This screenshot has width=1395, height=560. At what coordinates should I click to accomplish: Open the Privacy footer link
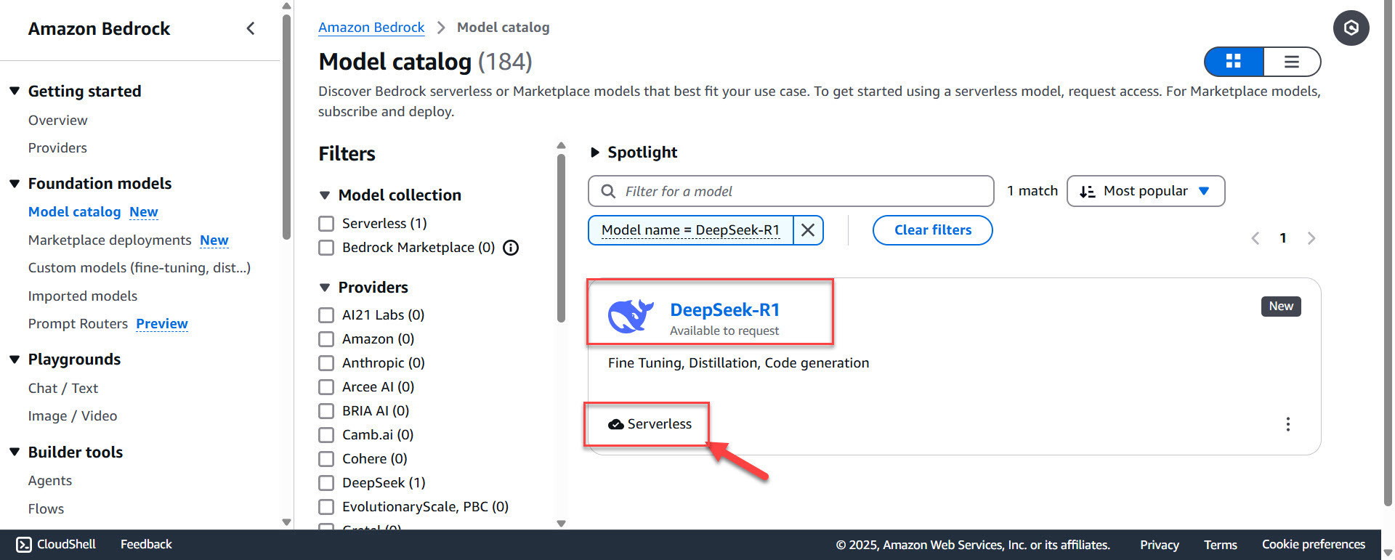1159,545
